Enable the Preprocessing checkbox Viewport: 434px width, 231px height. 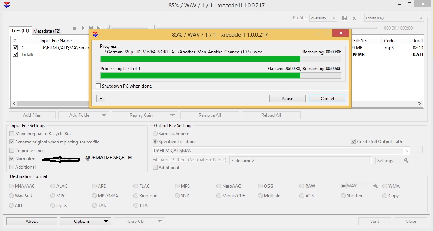point(11,151)
